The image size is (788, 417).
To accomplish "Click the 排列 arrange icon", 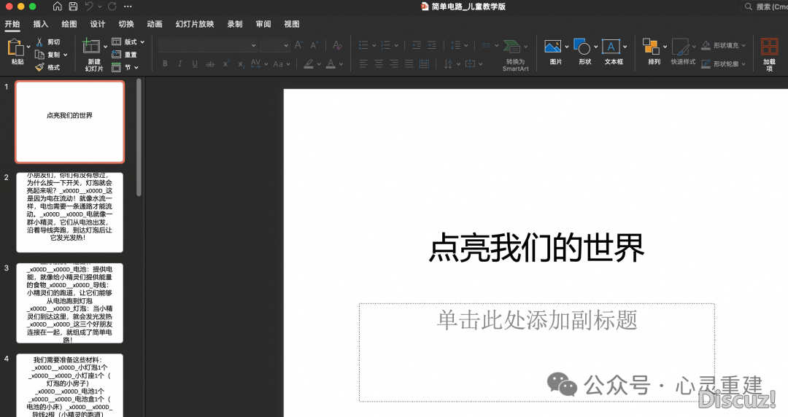I will 652,47.
